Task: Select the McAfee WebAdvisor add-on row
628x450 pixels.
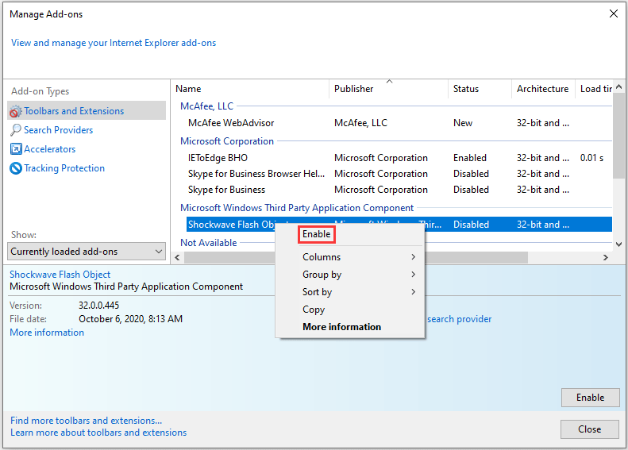Action: (x=230, y=123)
